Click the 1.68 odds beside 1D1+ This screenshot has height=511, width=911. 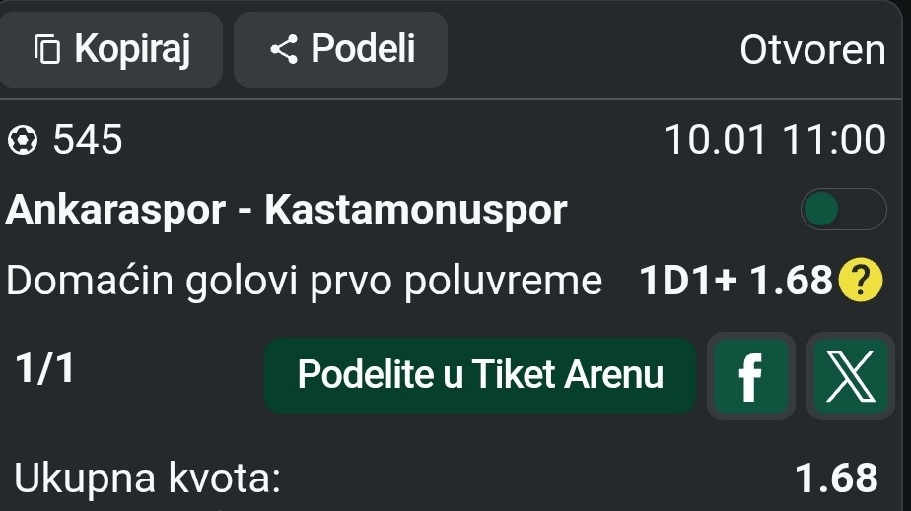point(792,283)
